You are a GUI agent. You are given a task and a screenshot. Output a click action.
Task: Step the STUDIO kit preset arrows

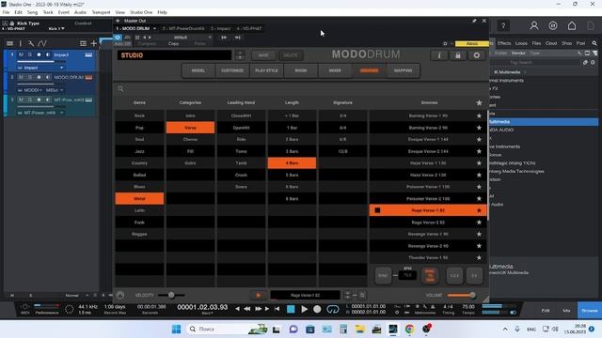click(x=240, y=55)
